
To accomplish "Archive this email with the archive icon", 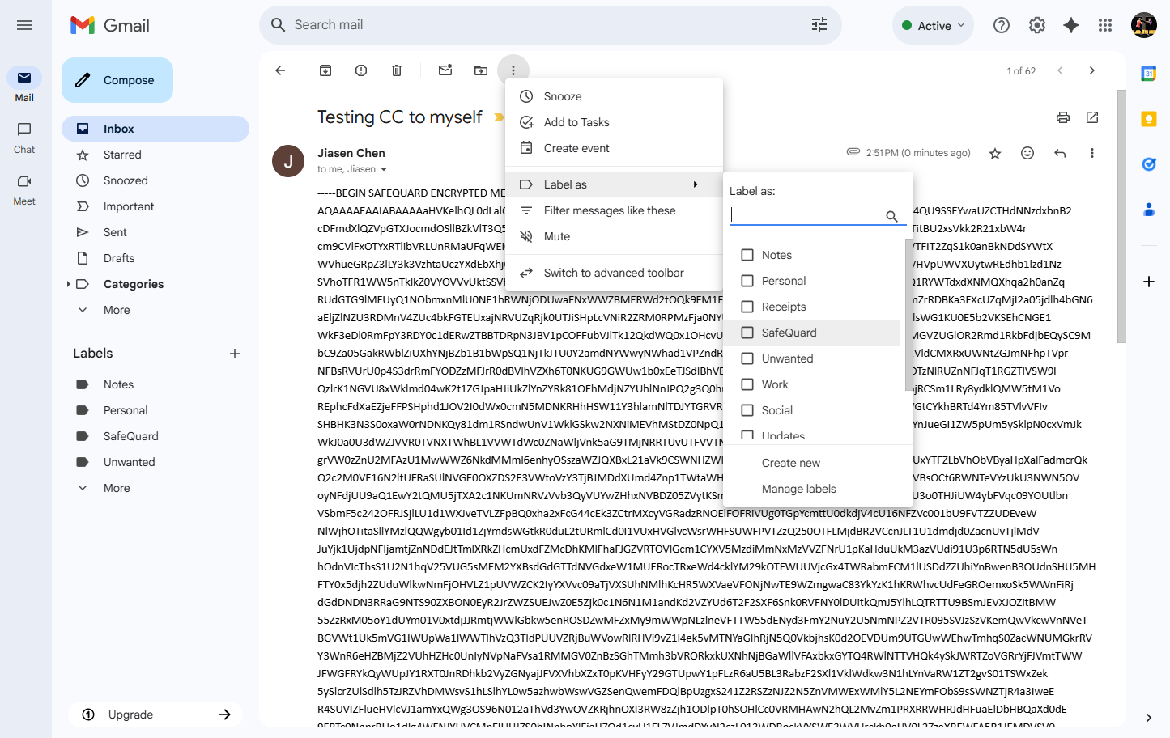I will (325, 70).
